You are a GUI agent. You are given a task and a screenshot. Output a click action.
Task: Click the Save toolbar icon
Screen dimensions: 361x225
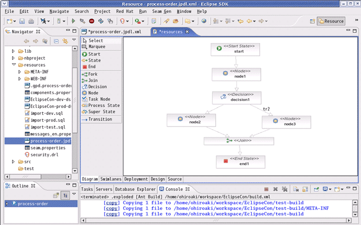click(22, 21)
